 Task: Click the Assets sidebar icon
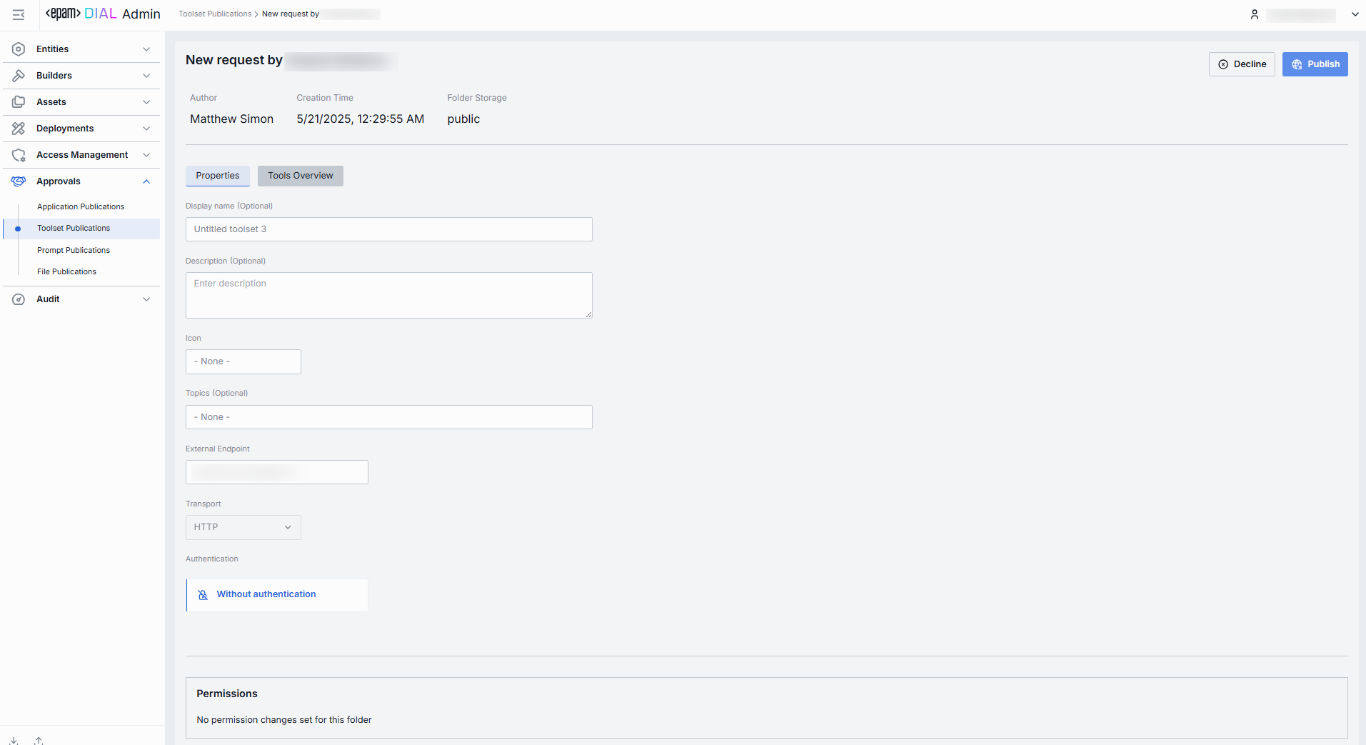pos(19,102)
